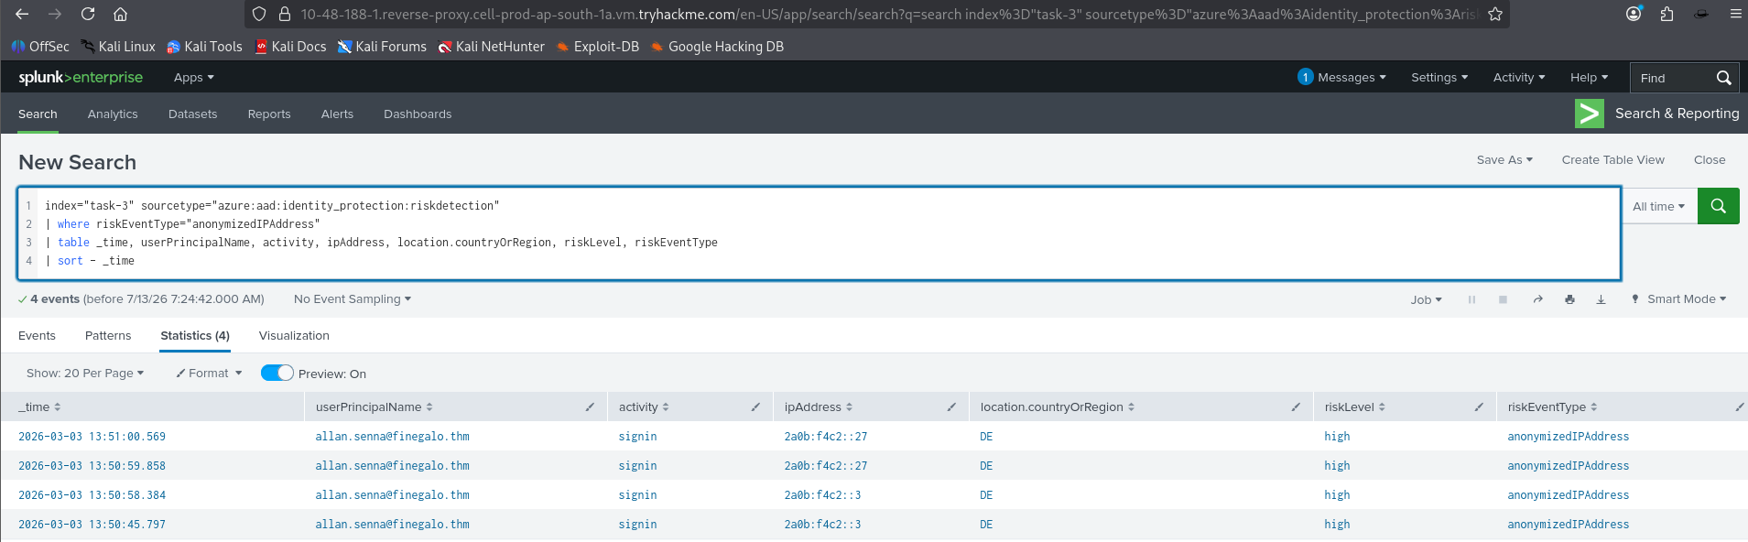Select the Statistics (4) tab
The width and height of the screenshot is (1748, 542).
[195, 335]
